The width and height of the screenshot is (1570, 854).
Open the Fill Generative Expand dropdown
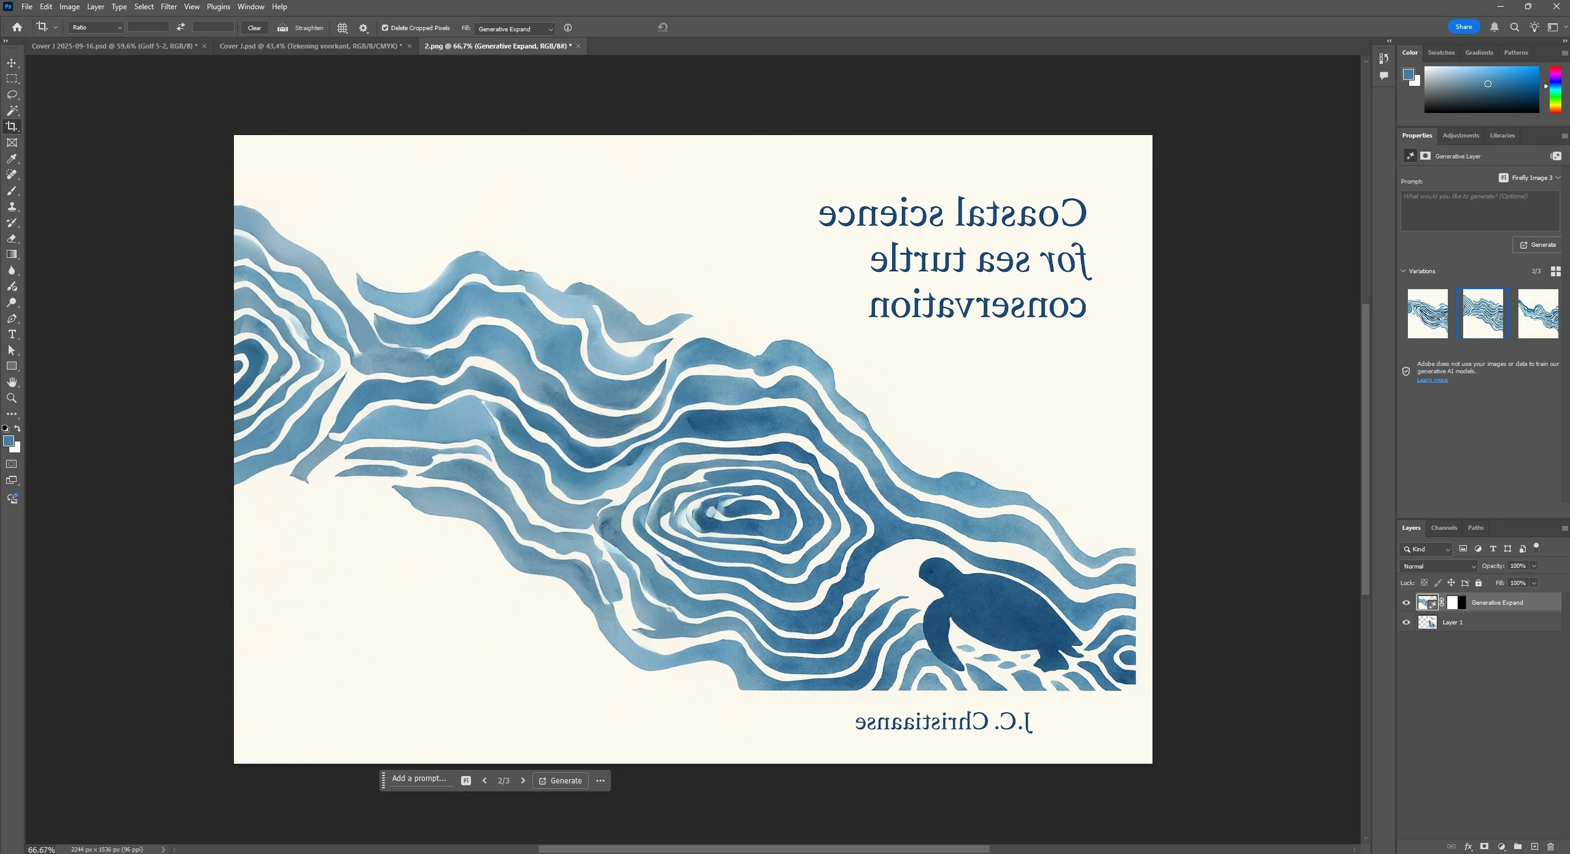pyautogui.click(x=515, y=29)
